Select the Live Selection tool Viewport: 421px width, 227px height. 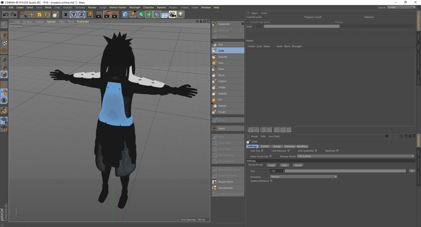point(24,15)
